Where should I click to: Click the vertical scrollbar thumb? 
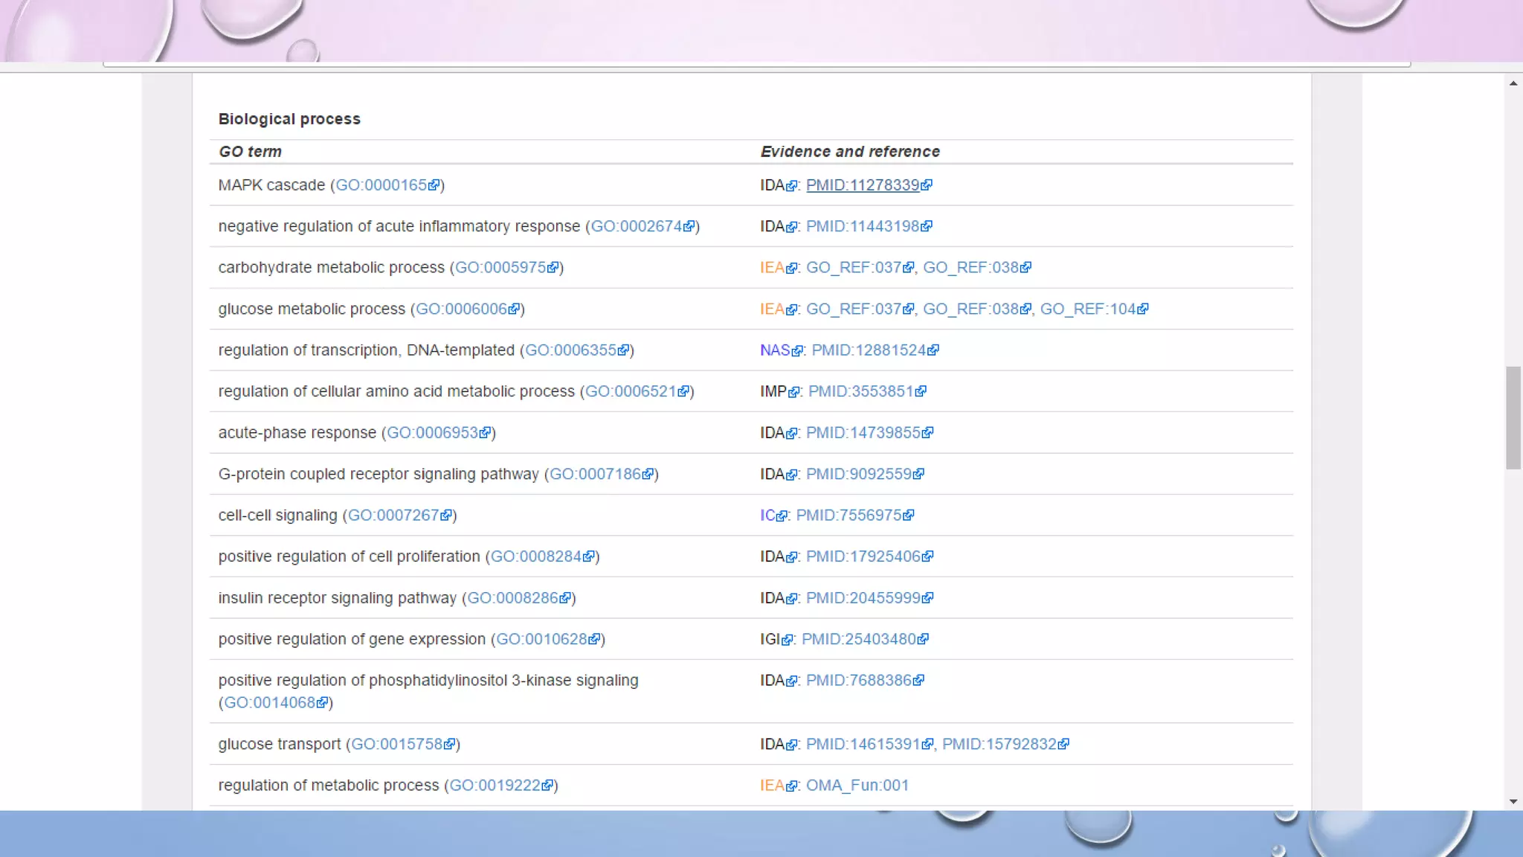(1513, 417)
